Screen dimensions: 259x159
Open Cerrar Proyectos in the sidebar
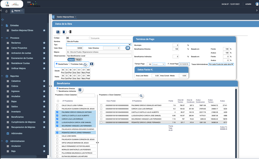pyautogui.click(x=19, y=48)
